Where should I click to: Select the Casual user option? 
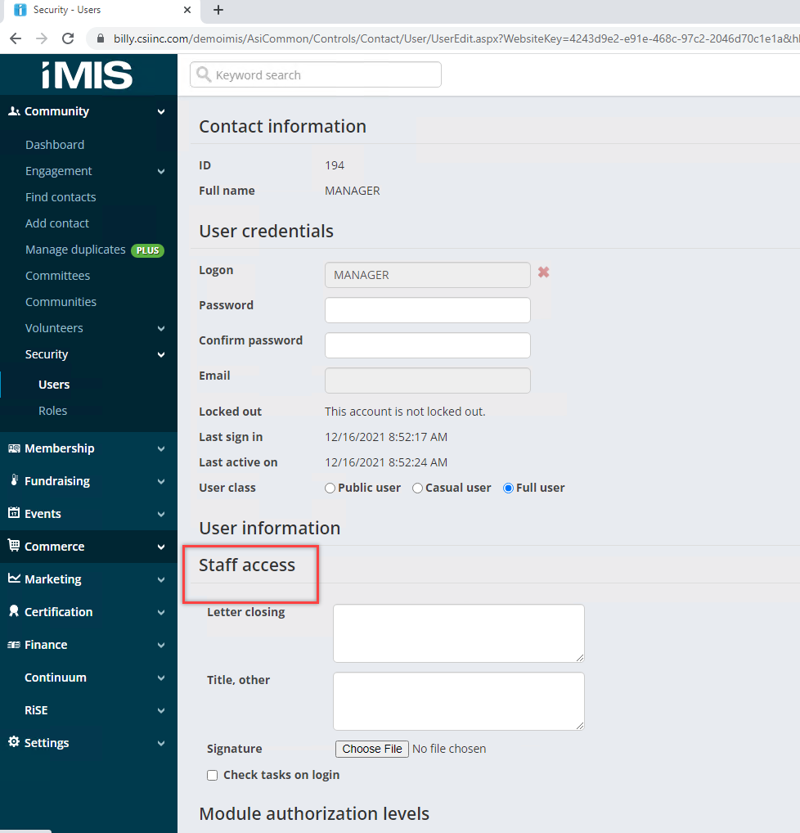click(418, 488)
